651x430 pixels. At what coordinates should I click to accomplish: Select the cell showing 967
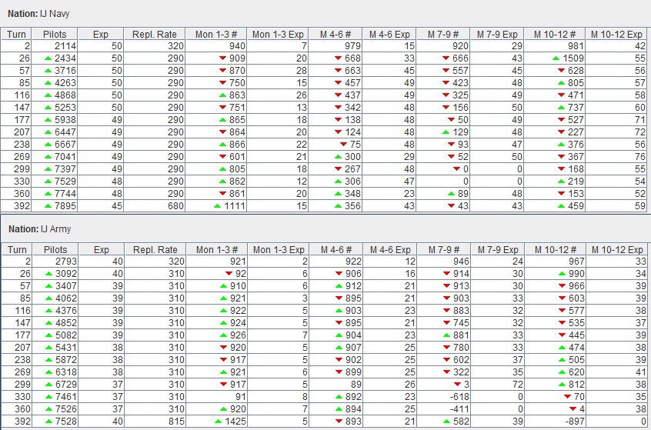pyautogui.click(x=556, y=262)
